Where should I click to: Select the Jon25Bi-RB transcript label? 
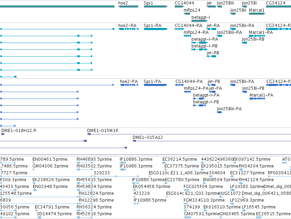coord(253,39)
